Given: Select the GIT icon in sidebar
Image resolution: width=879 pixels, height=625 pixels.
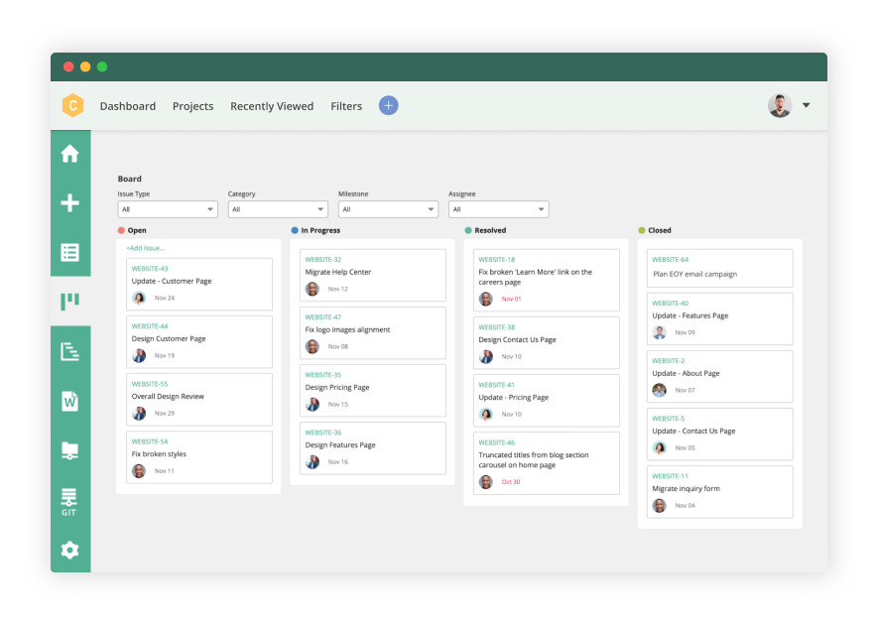Looking at the screenshot, I should [x=69, y=499].
